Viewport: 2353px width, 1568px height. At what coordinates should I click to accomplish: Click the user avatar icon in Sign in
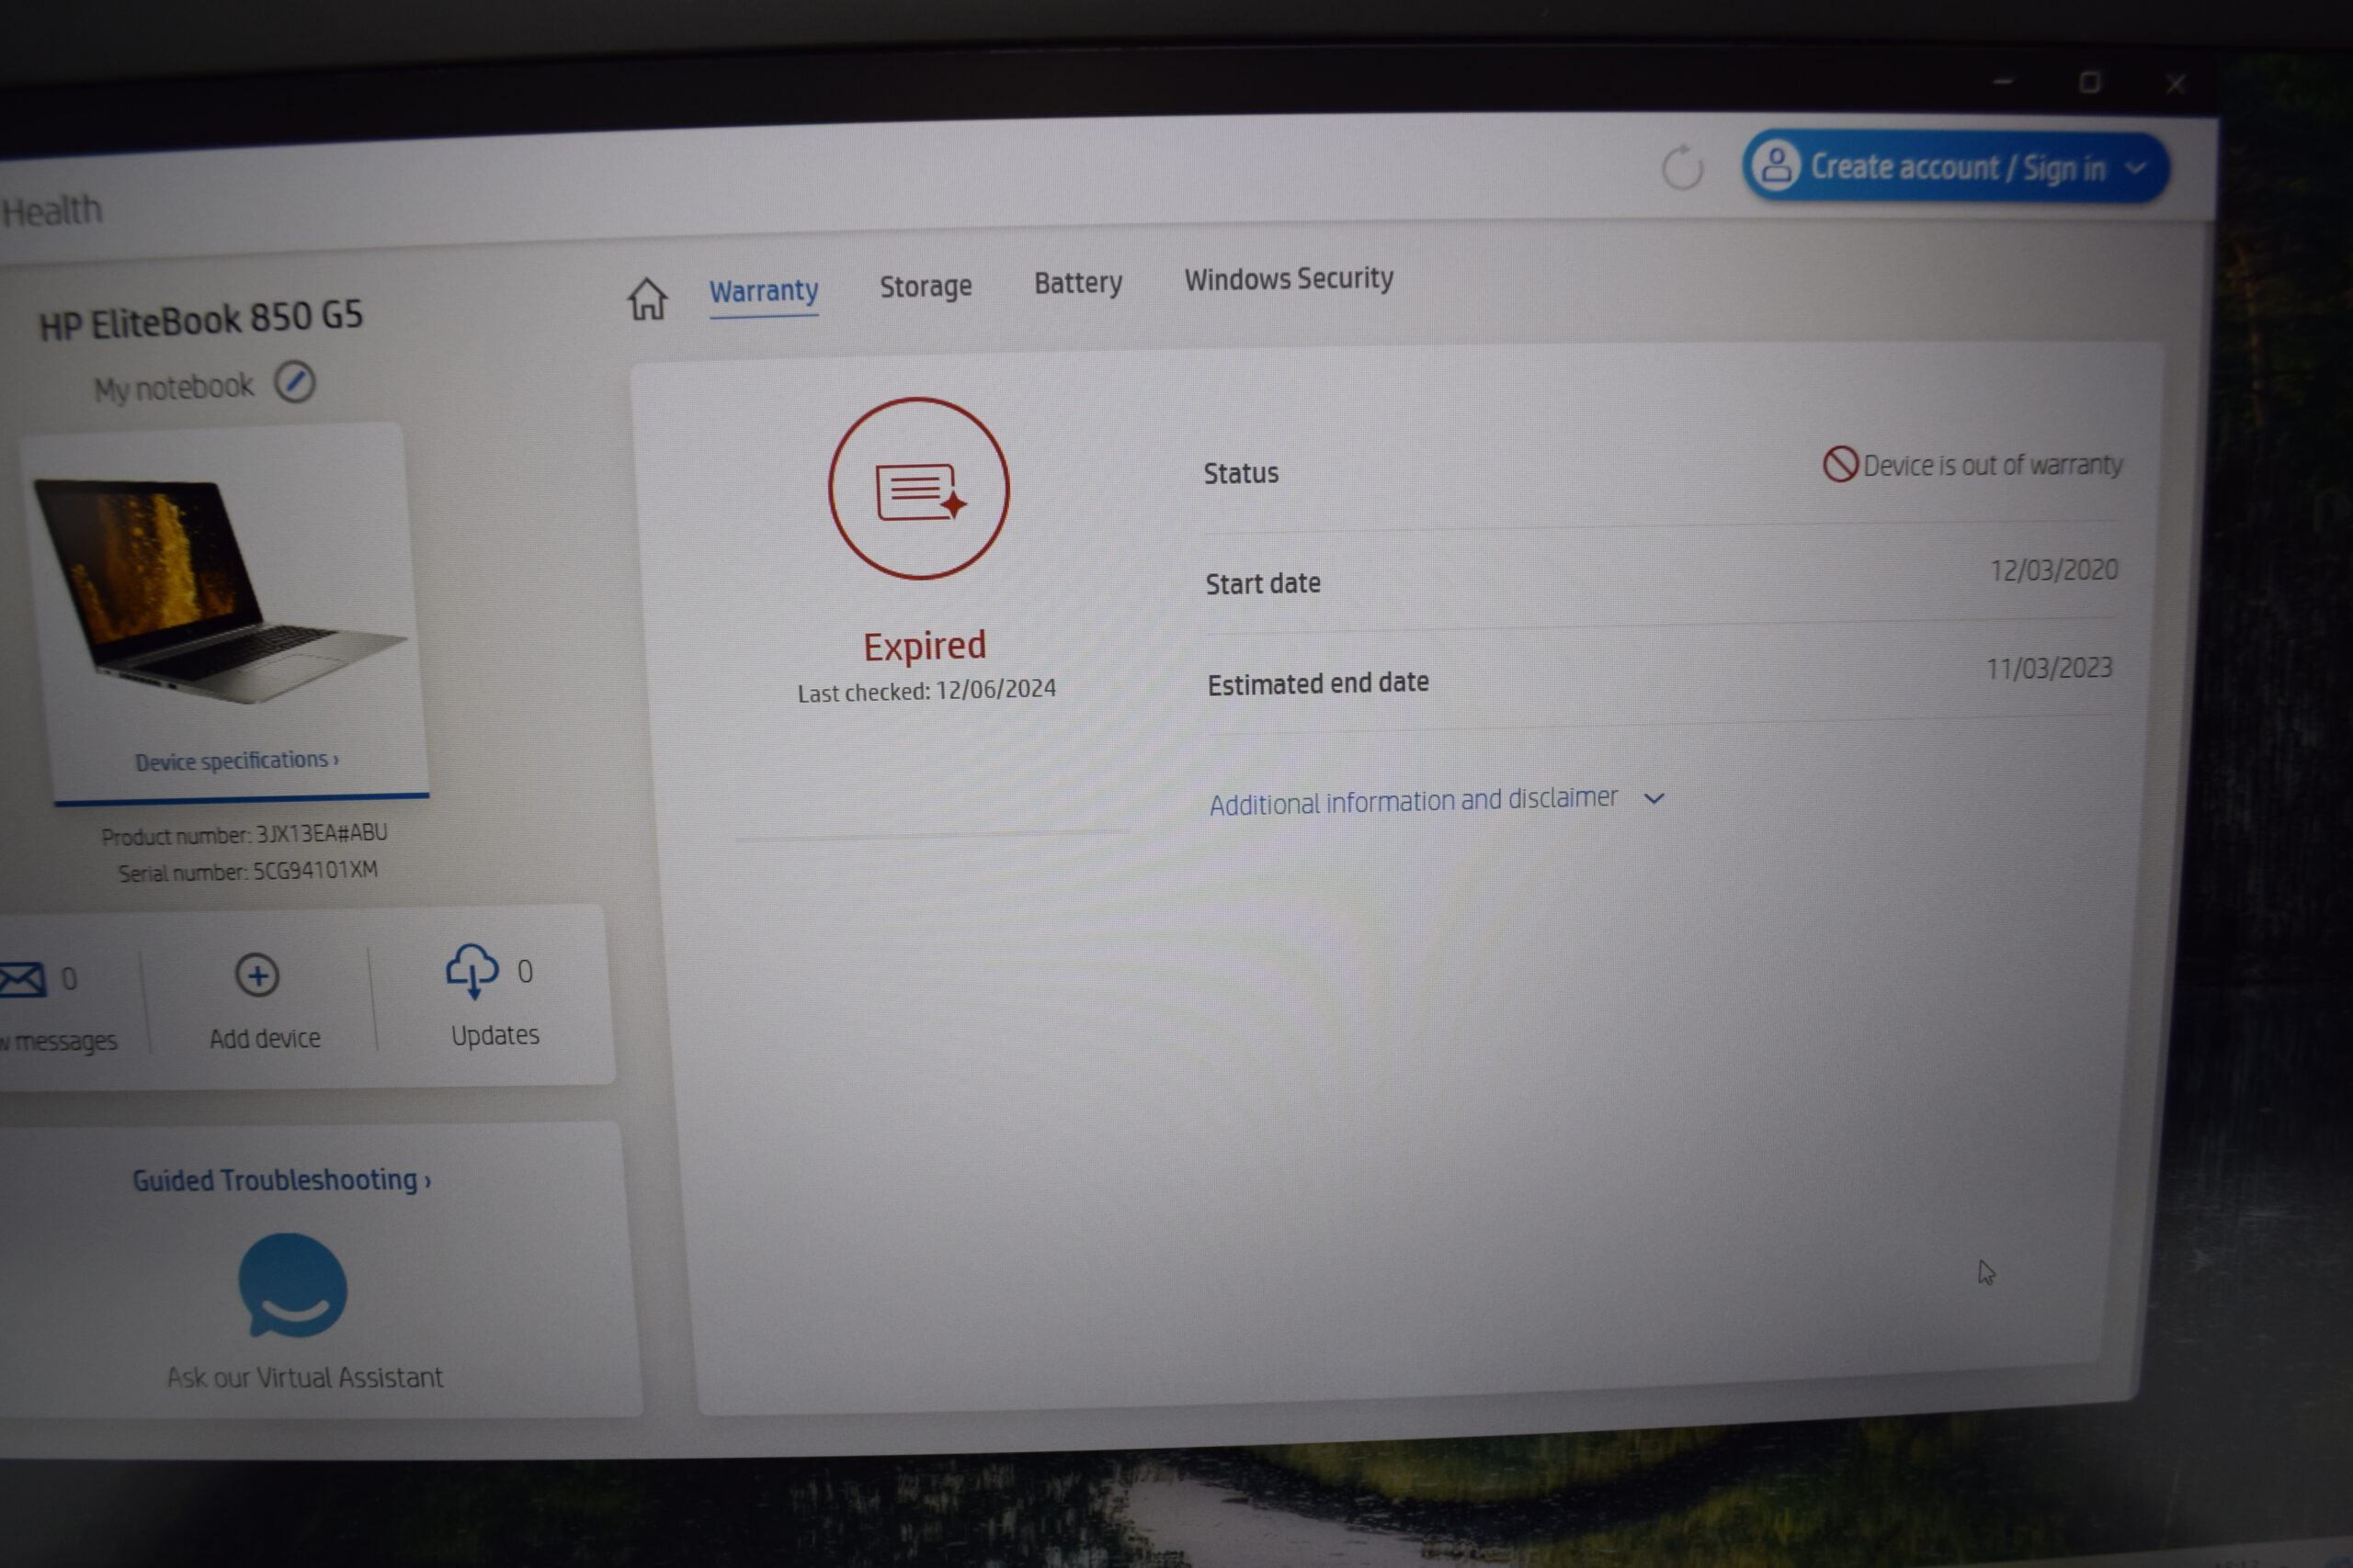[1777, 166]
